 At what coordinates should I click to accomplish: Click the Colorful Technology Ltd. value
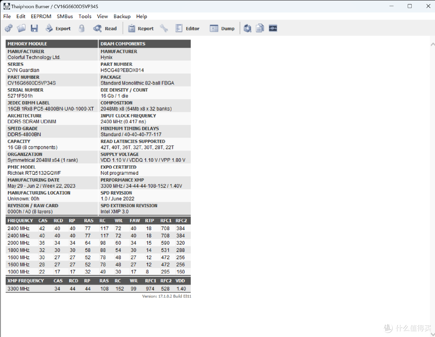coord(34,57)
